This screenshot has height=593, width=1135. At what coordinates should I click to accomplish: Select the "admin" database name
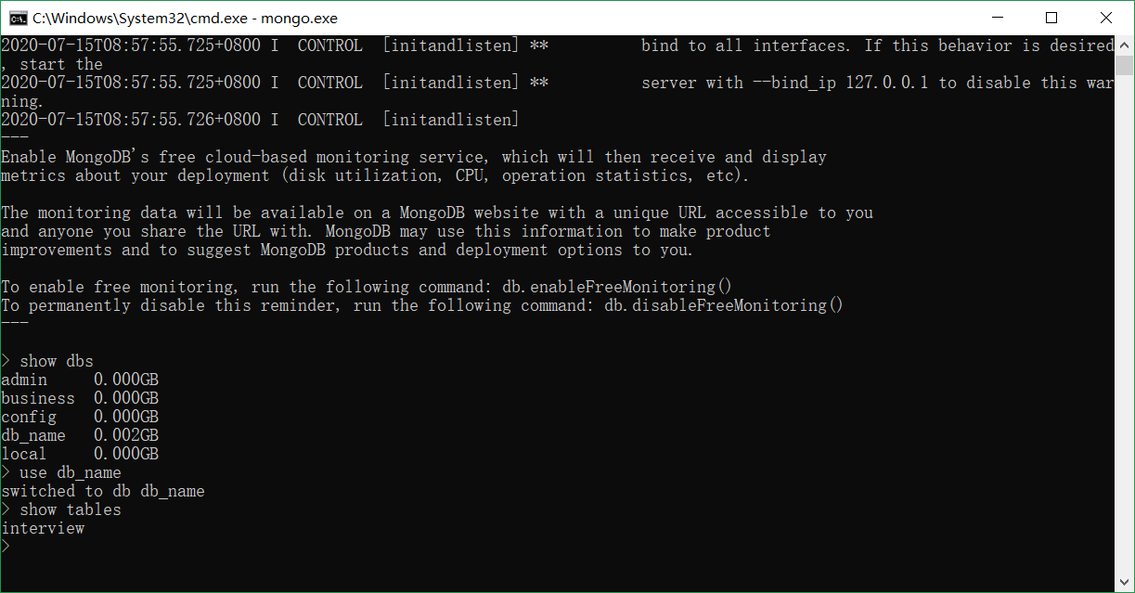click(23, 380)
